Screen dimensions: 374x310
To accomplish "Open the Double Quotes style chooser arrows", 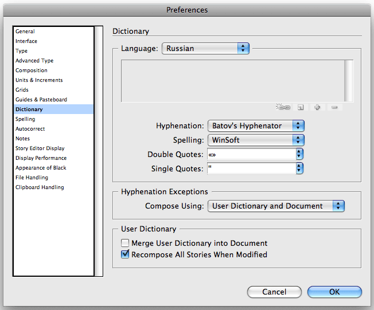I will [299, 154].
